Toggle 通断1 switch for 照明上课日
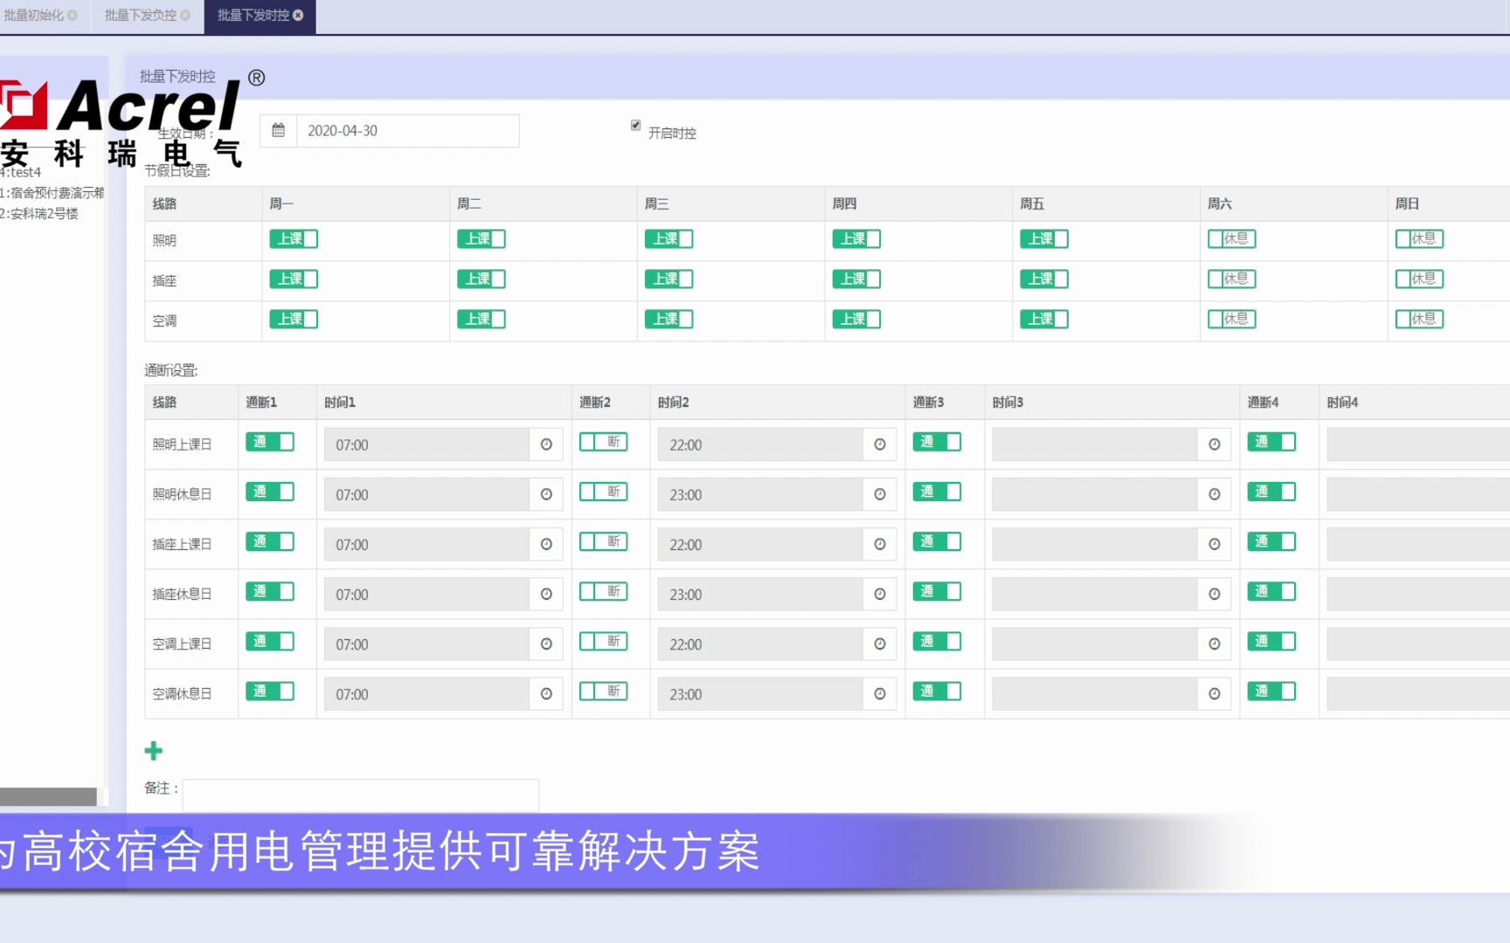The height and width of the screenshot is (943, 1510). tap(270, 442)
